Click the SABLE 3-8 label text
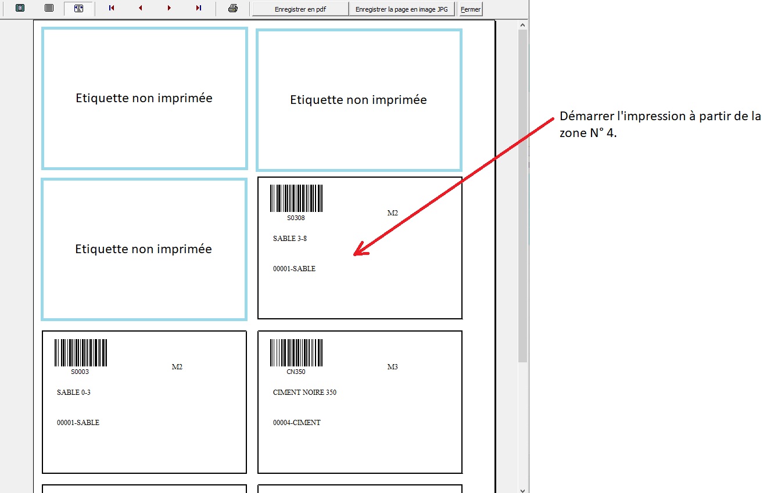The width and height of the screenshot is (767, 493). coord(290,239)
